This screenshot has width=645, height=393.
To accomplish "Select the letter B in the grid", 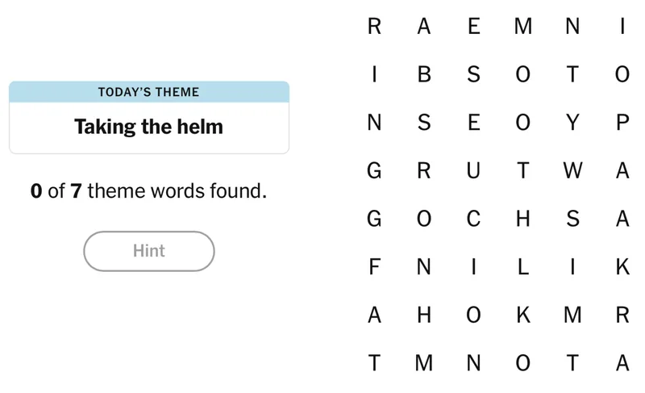I will coord(424,75).
